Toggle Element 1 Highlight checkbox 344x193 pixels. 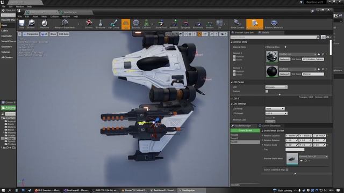pos(234,71)
